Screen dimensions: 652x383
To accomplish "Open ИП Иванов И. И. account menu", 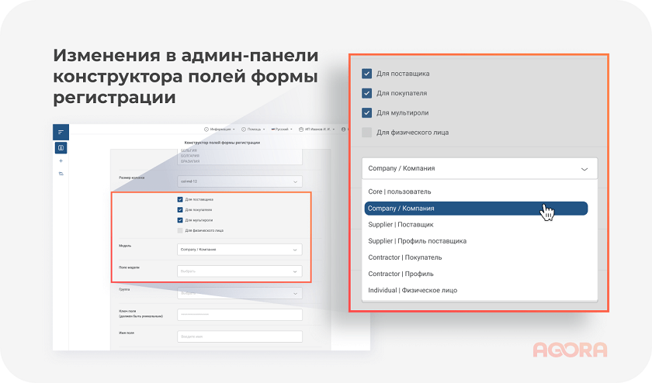I will 317,129.
